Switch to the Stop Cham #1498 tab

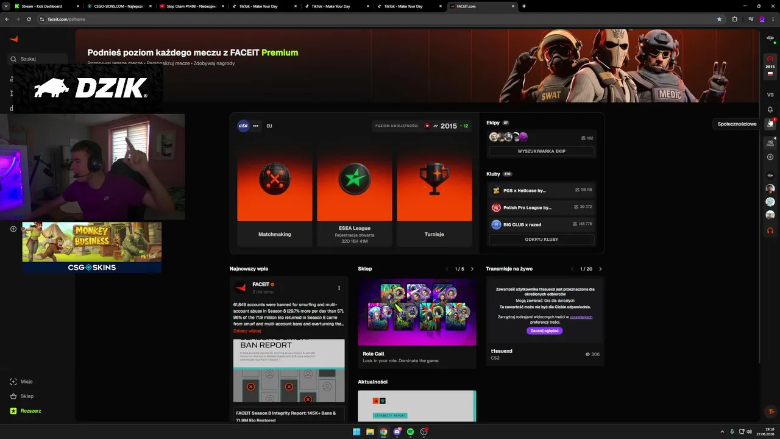[x=190, y=6]
